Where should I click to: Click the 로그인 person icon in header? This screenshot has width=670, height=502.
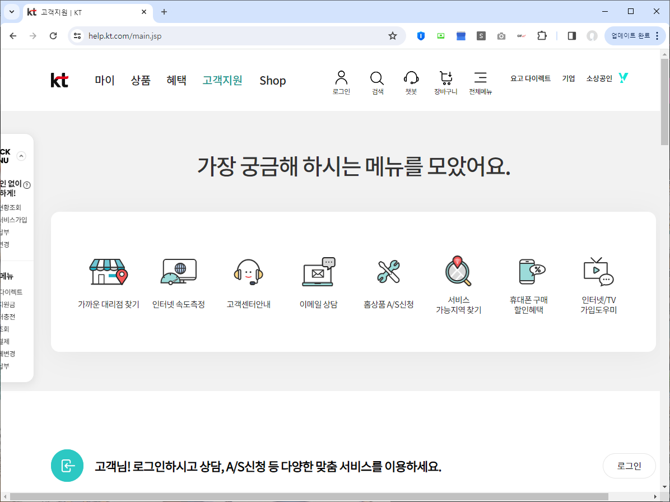(x=341, y=78)
